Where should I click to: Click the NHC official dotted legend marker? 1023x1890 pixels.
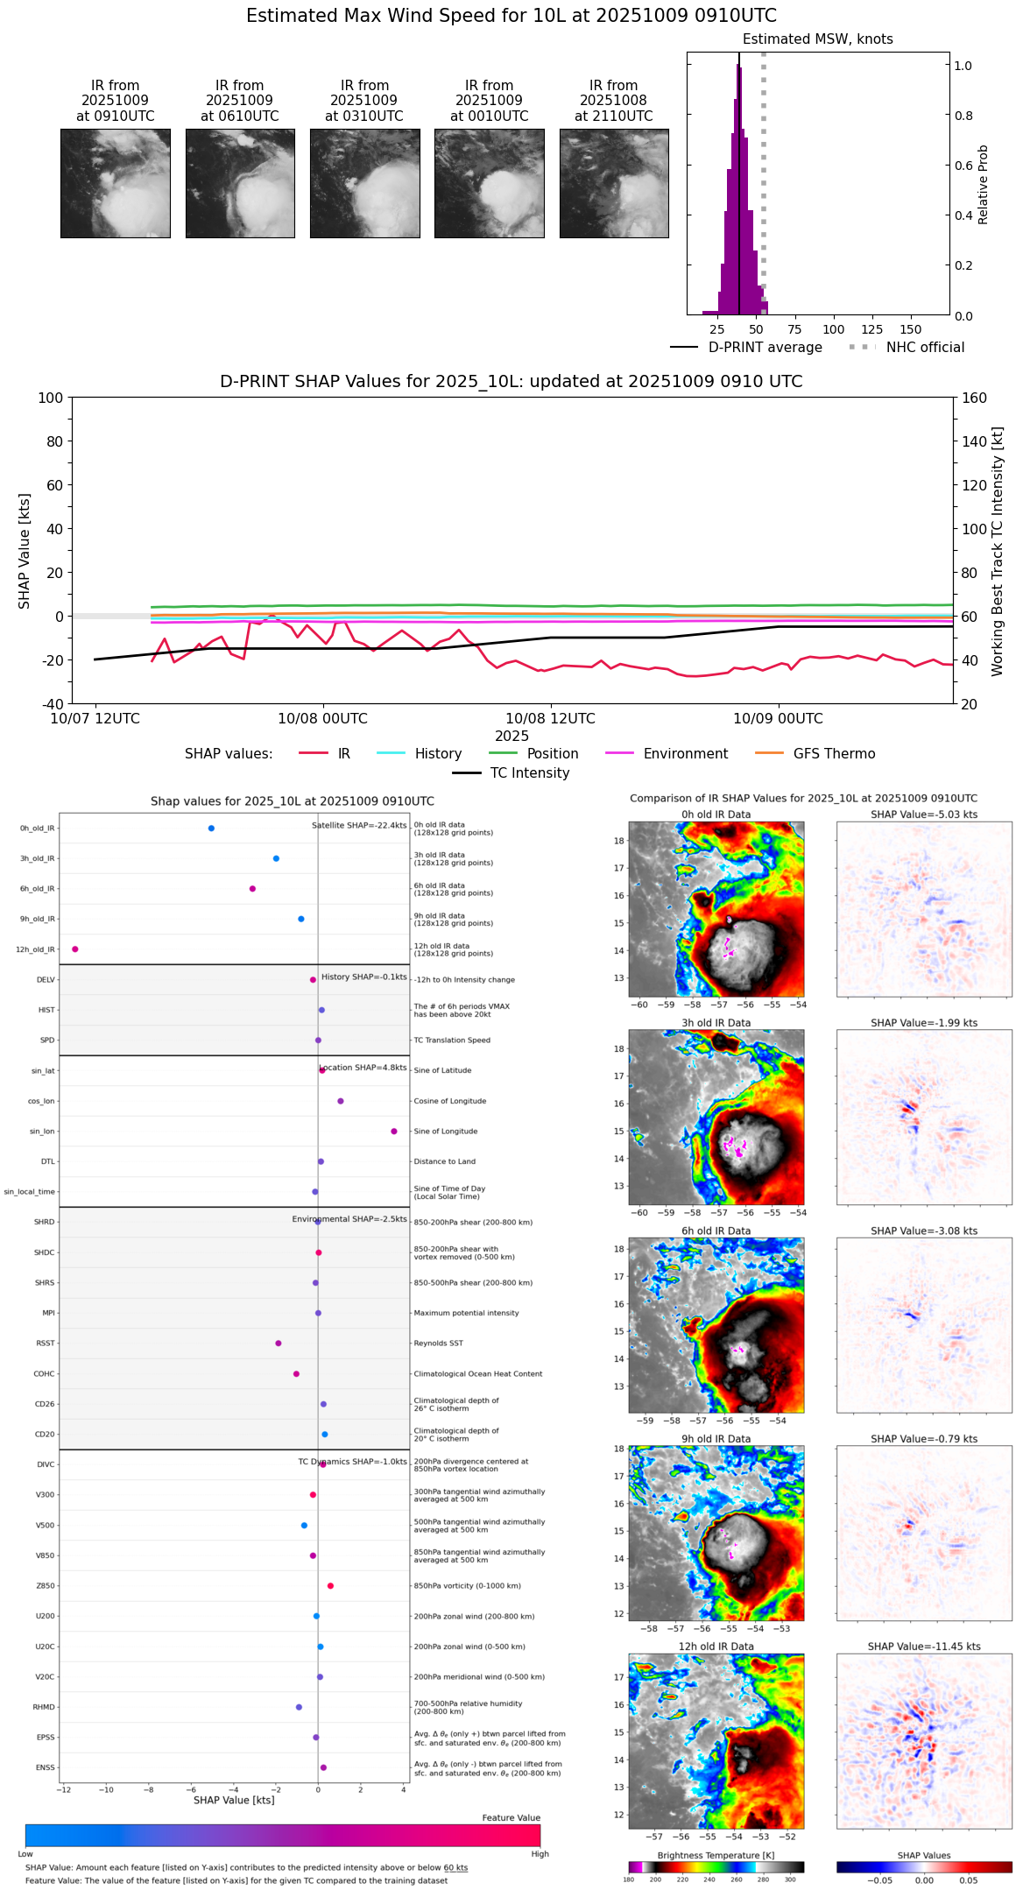tap(863, 347)
